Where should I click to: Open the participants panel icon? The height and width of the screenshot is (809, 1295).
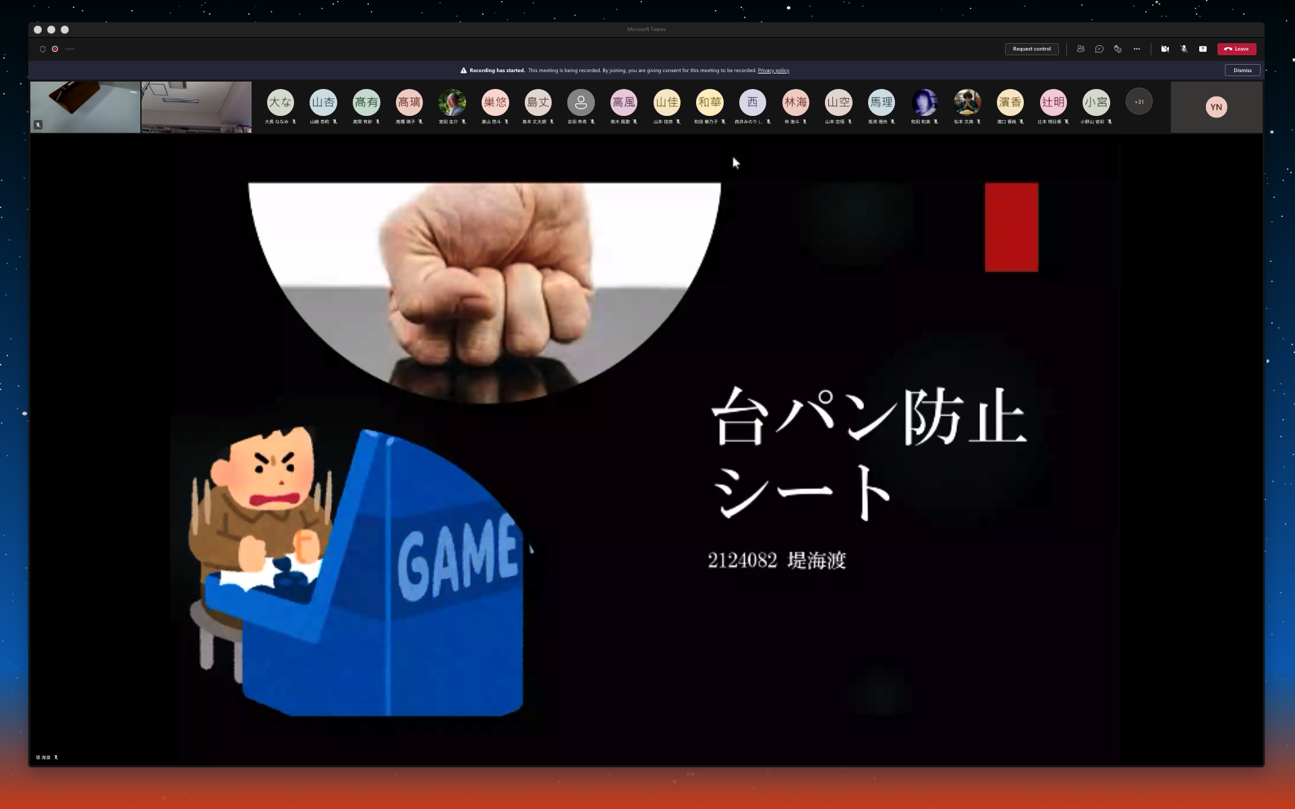click(x=1081, y=49)
